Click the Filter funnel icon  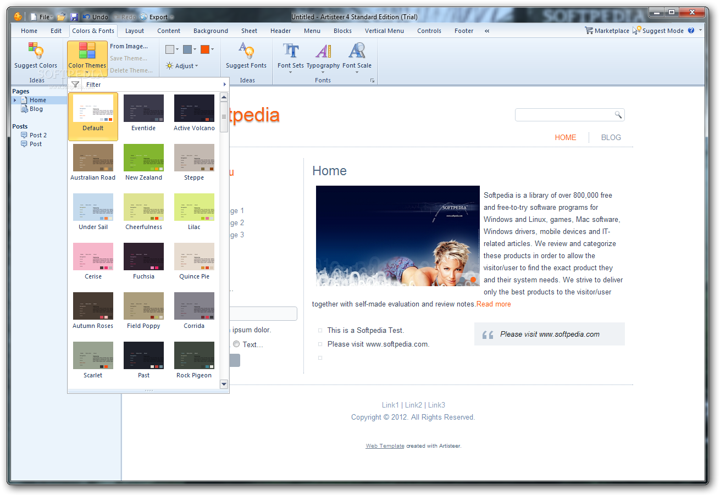point(76,85)
